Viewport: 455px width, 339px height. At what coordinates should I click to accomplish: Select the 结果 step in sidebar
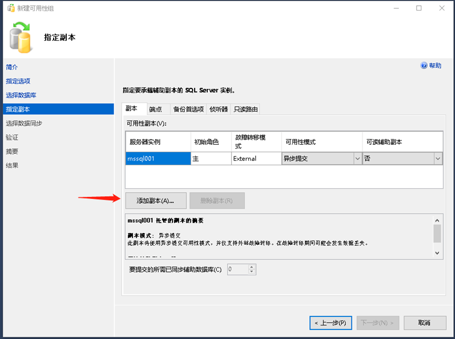tap(12, 165)
